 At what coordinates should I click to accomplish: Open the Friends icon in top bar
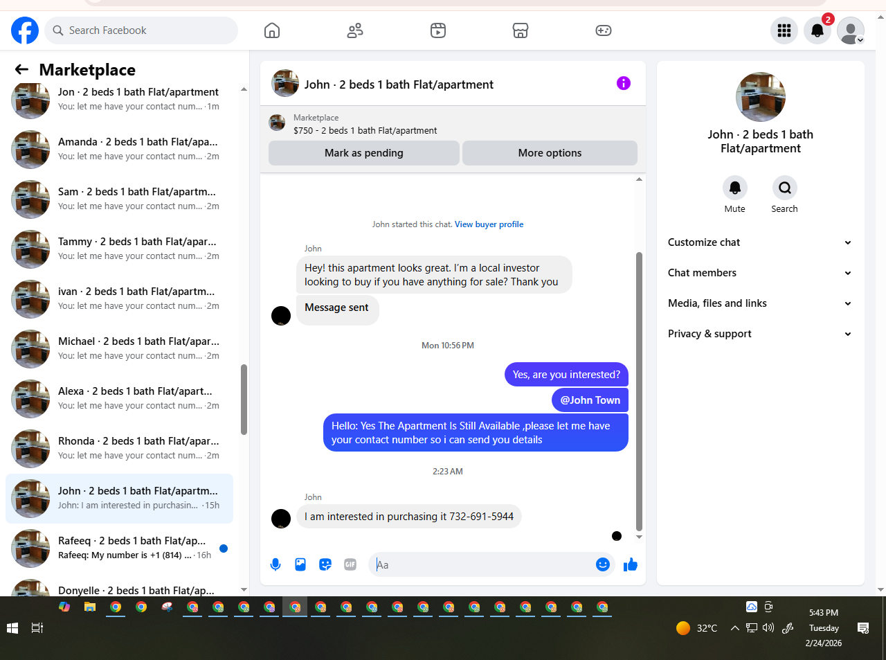(355, 30)
